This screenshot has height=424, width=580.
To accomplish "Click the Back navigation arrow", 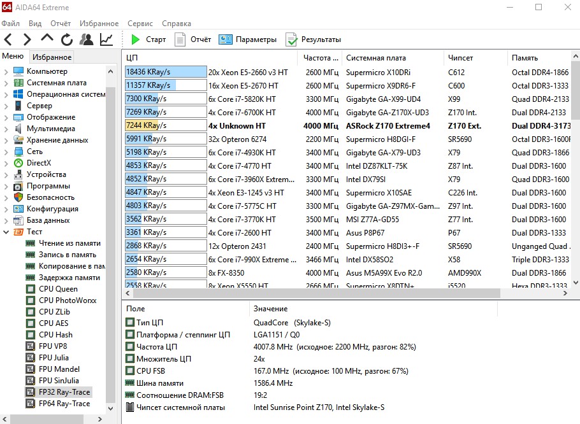I will coord(8,39).
